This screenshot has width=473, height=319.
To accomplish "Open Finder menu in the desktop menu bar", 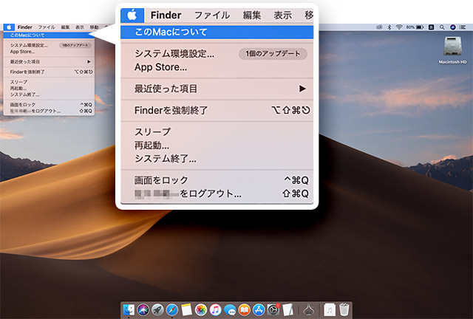I will click(x=24, y=27).
